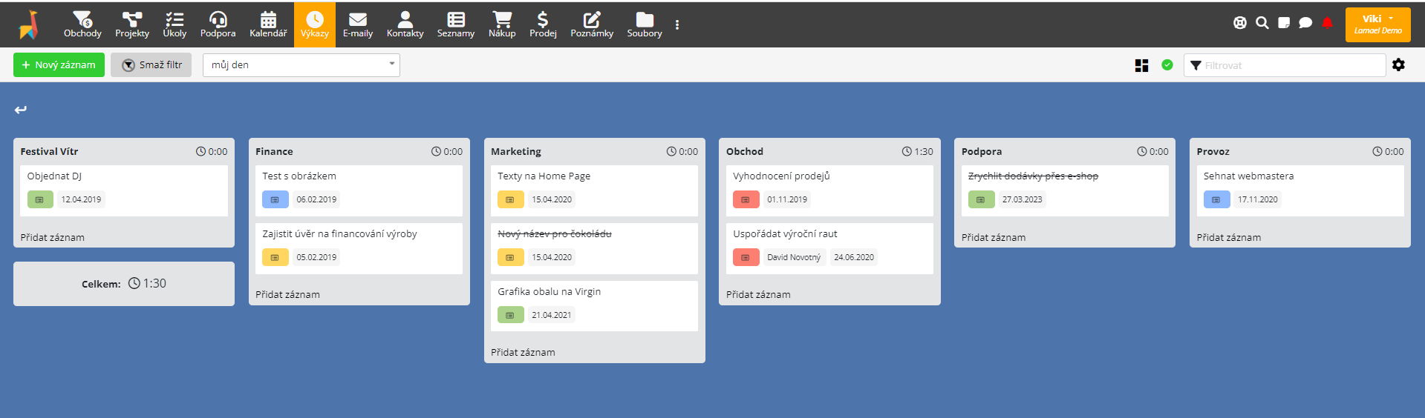Click the David Novotný tag

pos(794,257)
